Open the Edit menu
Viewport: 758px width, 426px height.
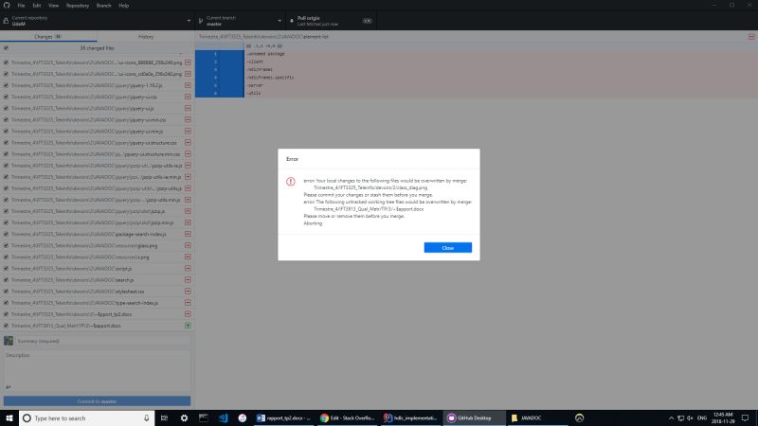click(x=37, y=6)
